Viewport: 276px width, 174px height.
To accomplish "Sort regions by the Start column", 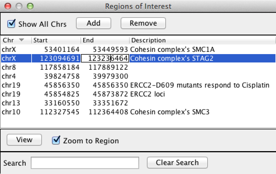I will pyautogui.click(x=41, y=40).
